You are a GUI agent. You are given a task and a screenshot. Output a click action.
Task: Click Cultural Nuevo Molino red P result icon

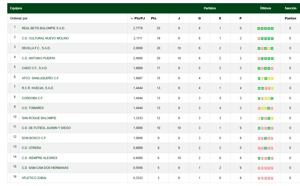tap(259, 39)
